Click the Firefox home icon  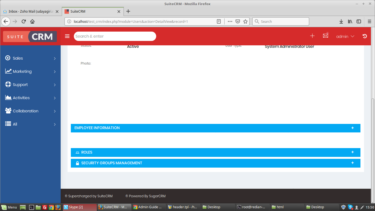coord(32,21)
